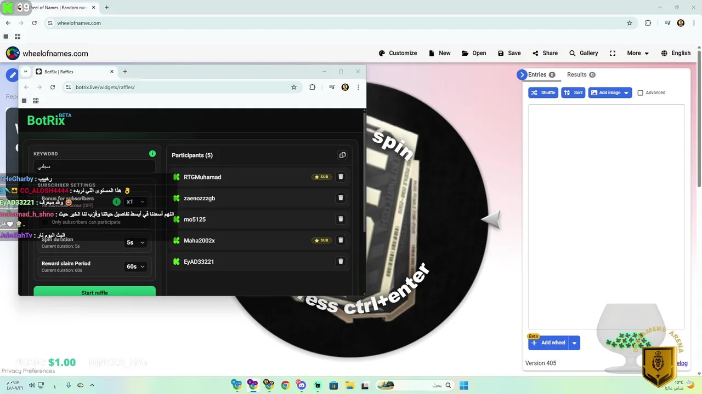This screenshot has width=702, height=394.
Task: Bookmark the botrix.live page with star
Action: [x=294, y=87]
